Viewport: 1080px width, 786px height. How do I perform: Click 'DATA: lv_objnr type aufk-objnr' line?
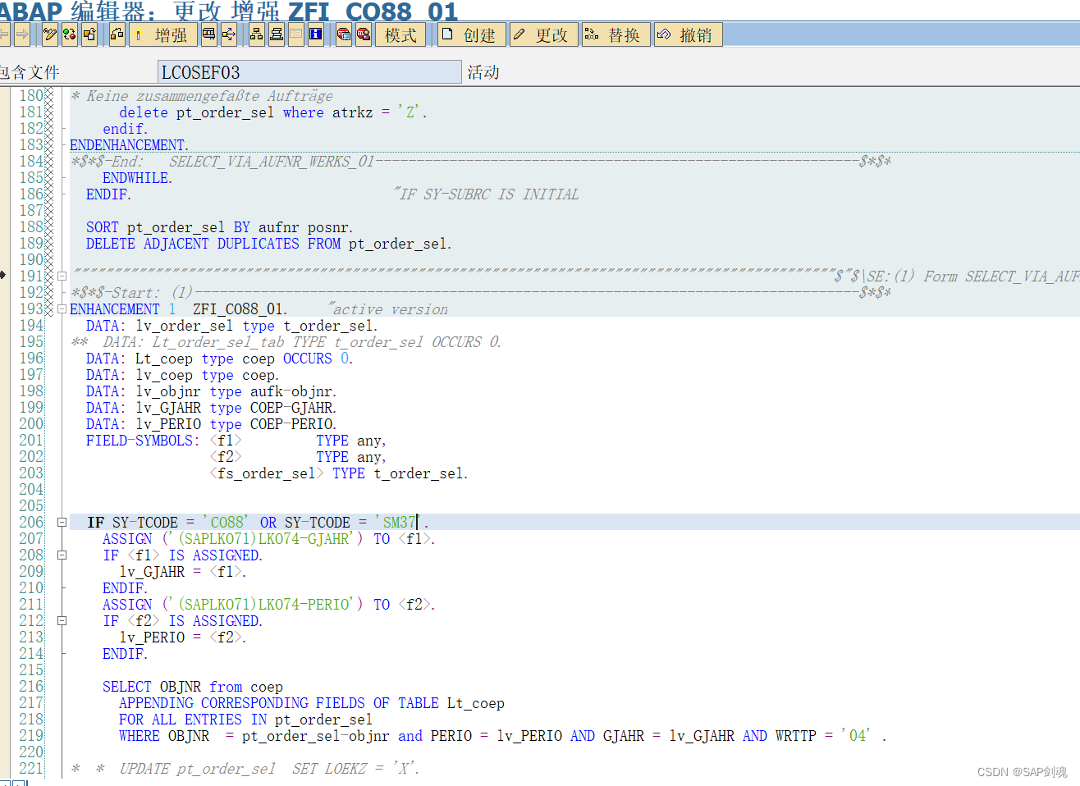tap(211, 391)
